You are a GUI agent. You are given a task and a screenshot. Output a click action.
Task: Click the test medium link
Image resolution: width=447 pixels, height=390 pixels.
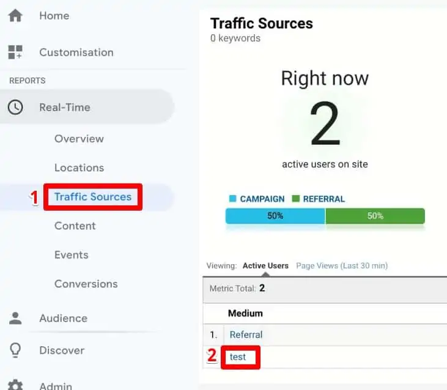click(238, 357)
